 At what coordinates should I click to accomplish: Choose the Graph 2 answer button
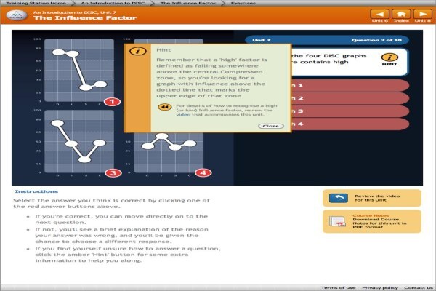coord(350,98)
